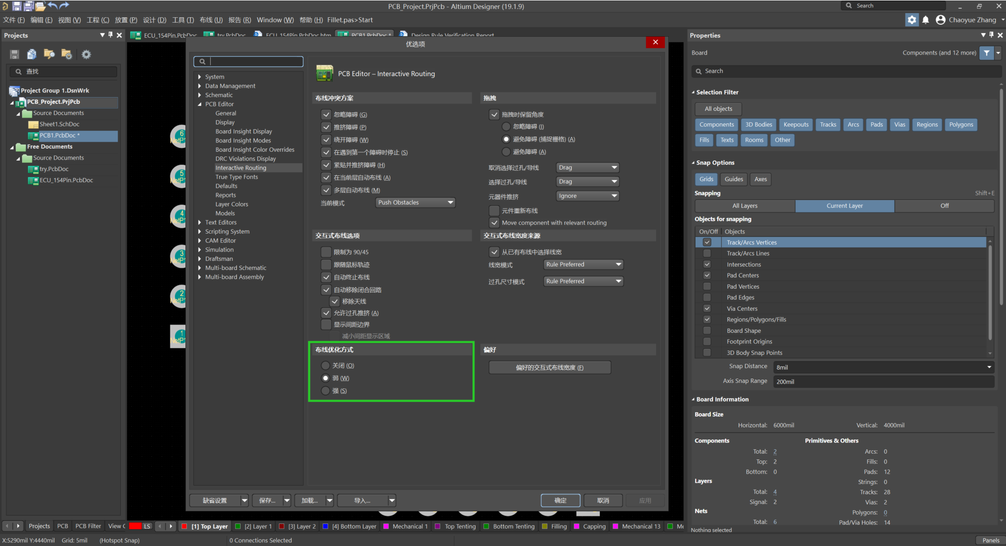Screen dimensions: 1006x546
Task: Click the redo arrow in title bar
Action: click(x=64, y=6)
